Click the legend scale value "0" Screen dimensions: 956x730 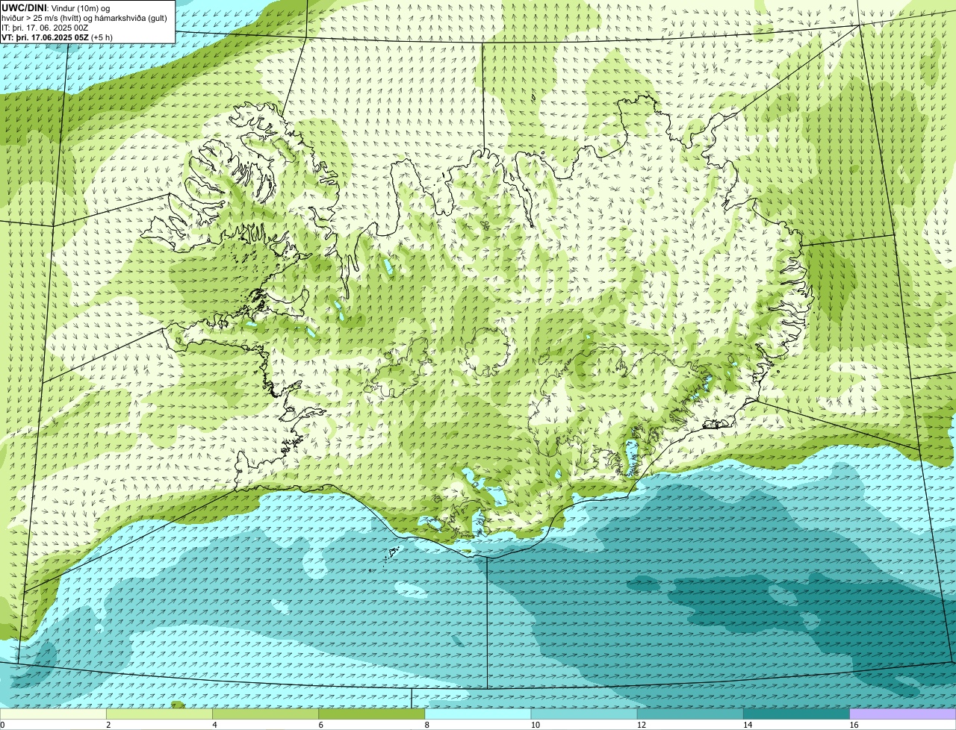2,725
